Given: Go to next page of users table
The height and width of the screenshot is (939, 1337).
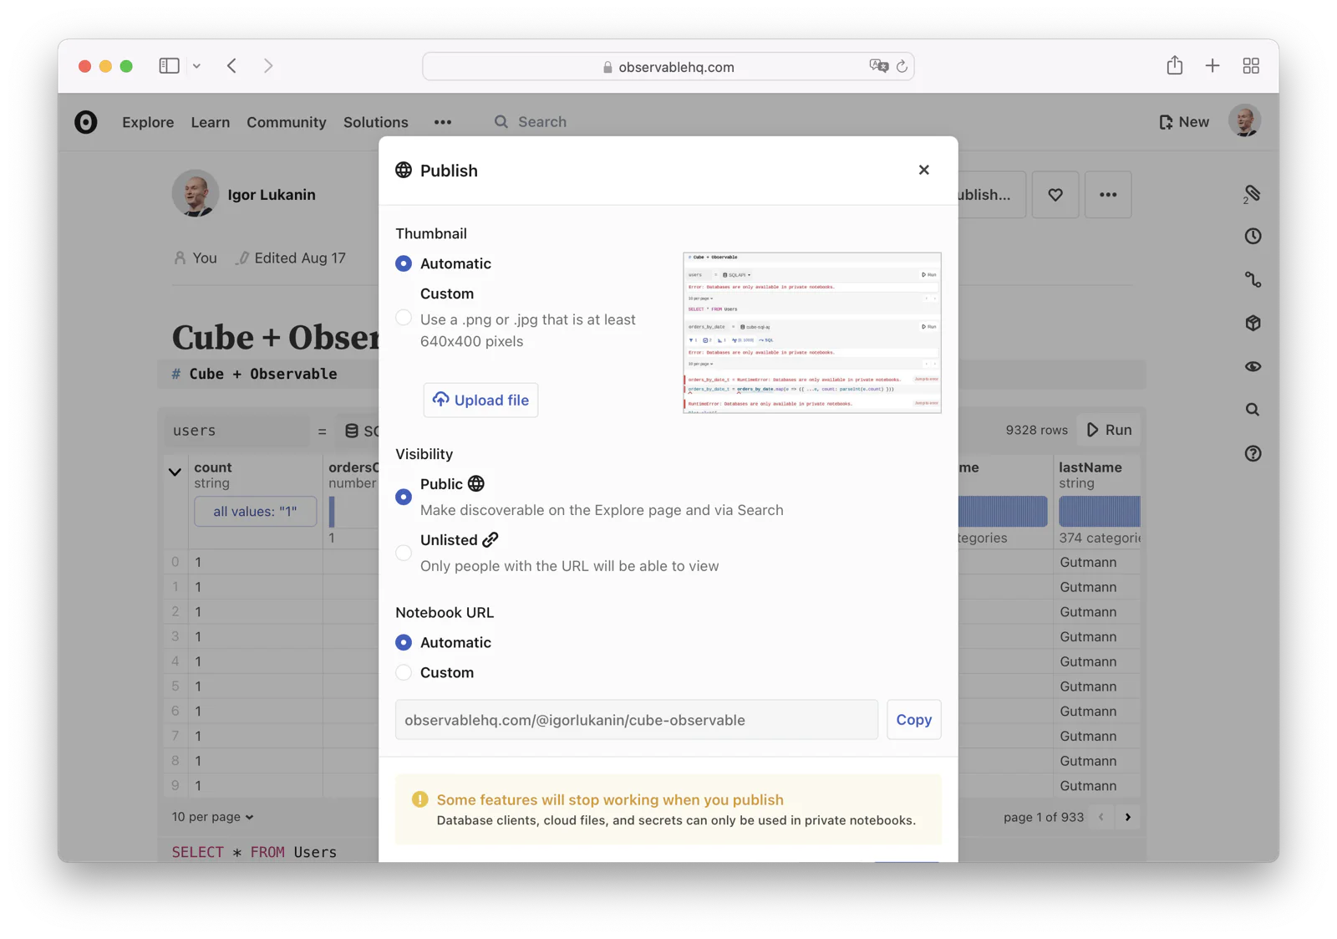Looking at the screenshot, I should pos(1128,817).
